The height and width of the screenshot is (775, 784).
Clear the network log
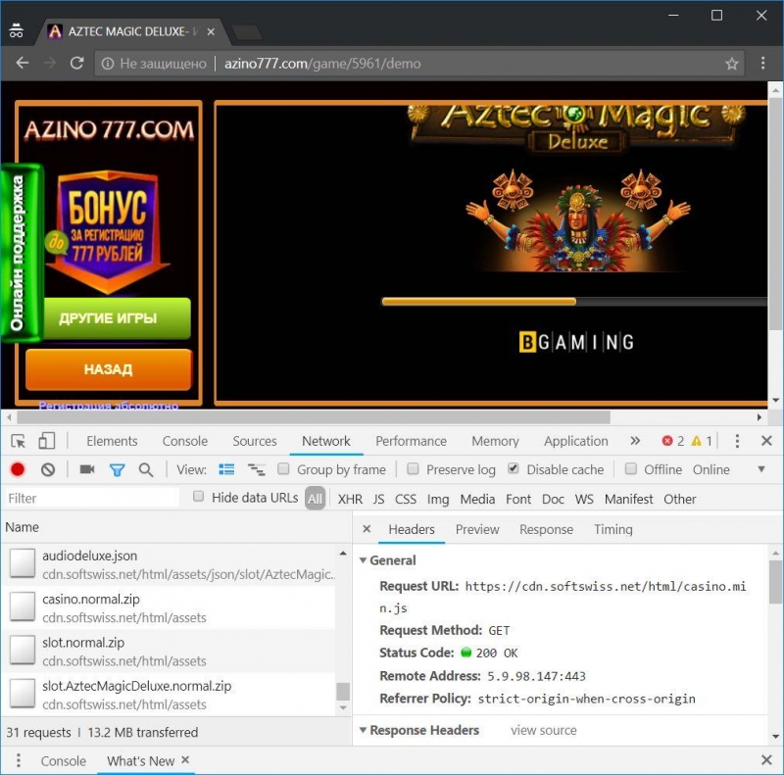tap(47, 469)
